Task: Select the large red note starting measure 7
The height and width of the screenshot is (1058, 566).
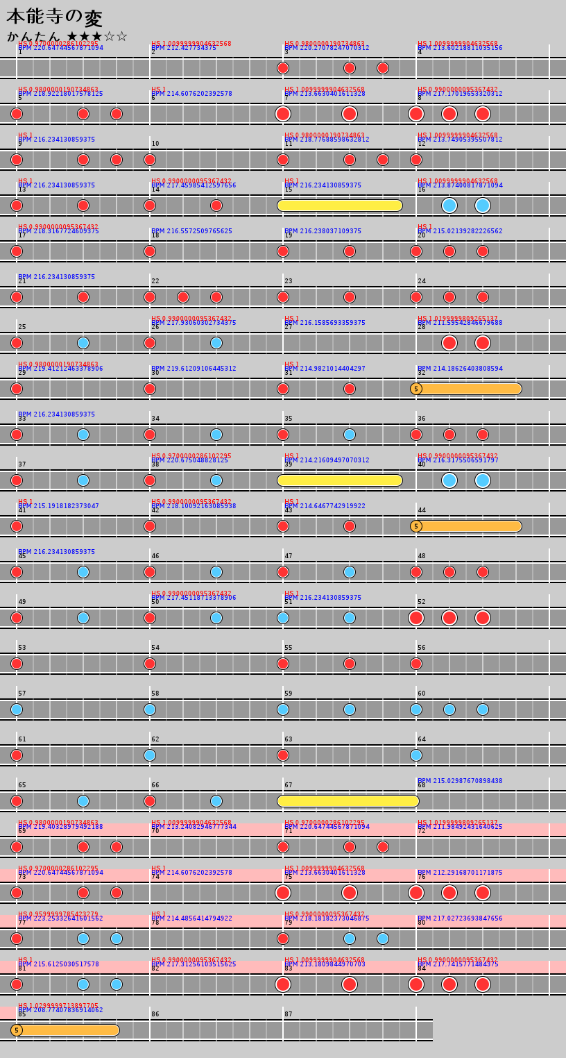Action: [x=283, y=114]
